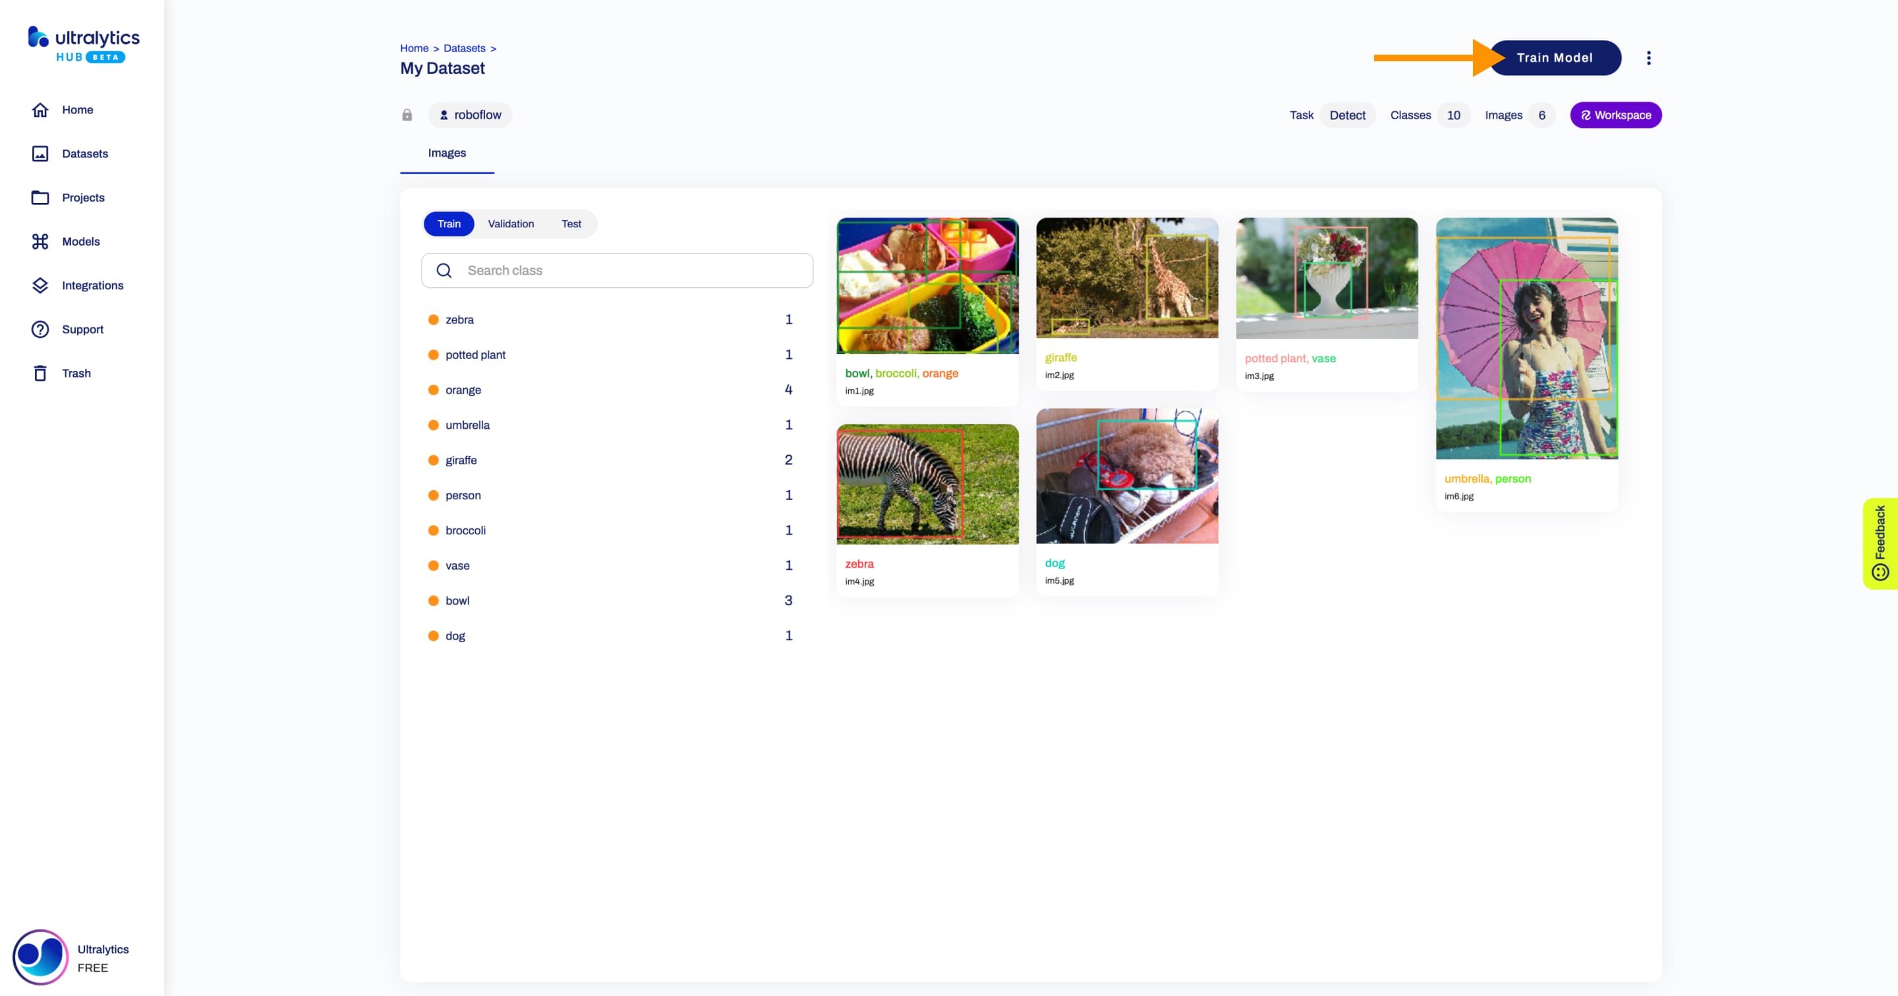Expand the Images section tab
Image resolution: width=1898 pixels, height=996 pixels.
pos(447,152)
